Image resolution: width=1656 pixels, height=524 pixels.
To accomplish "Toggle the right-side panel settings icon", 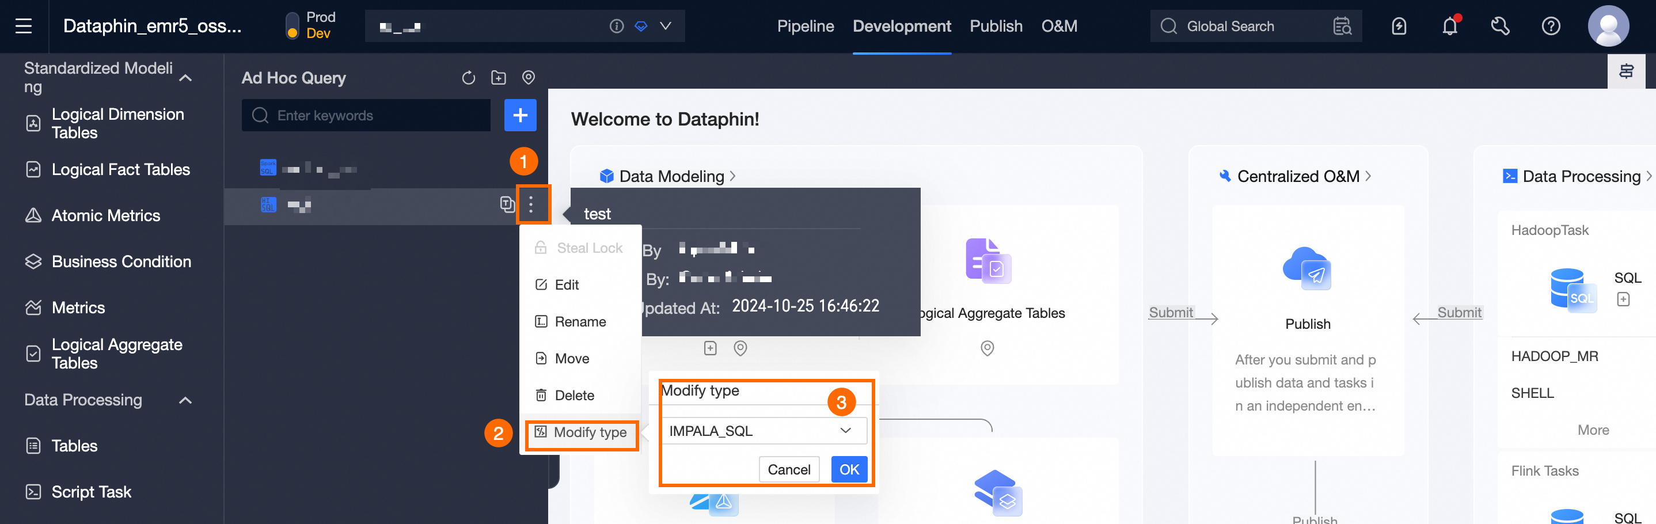I will click(x=1627, y=71).
